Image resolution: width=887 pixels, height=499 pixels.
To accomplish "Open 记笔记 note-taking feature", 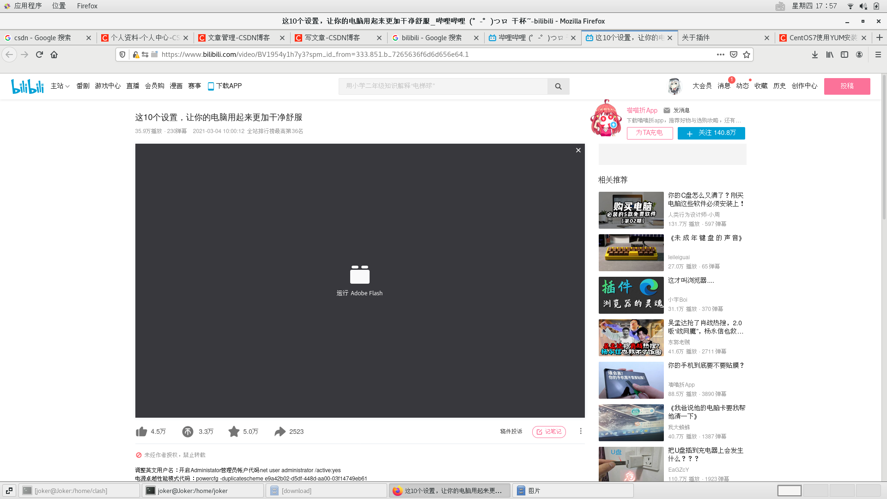I will [549, 432].
